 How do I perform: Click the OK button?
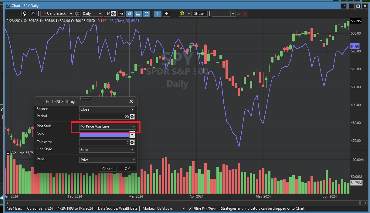(x=127, y=169)
